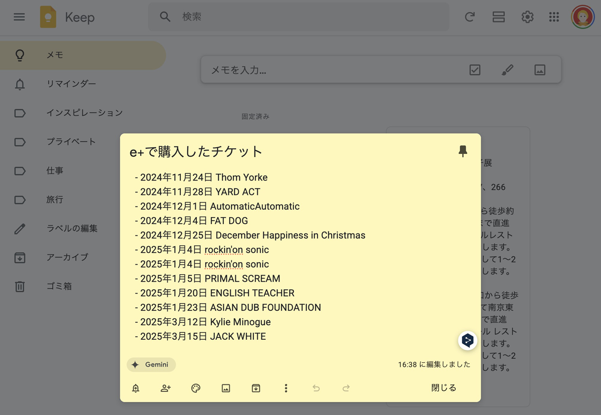
Task: Click the YARD ACT line
Action: 198,192
